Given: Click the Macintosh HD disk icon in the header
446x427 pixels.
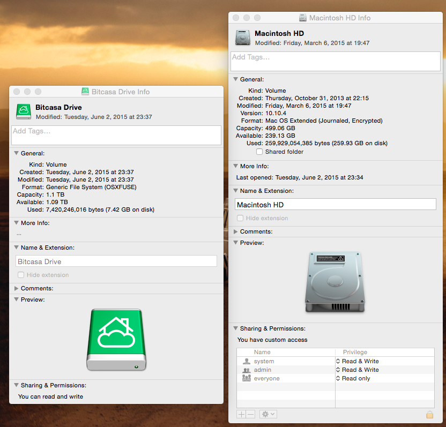Looking at the screenshot, I should pos(243,38).
